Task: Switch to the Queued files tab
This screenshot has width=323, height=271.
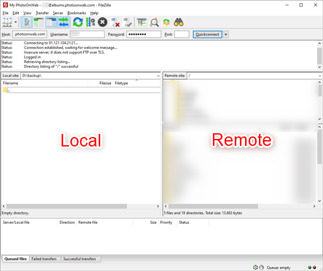Action: pos(16,259)
